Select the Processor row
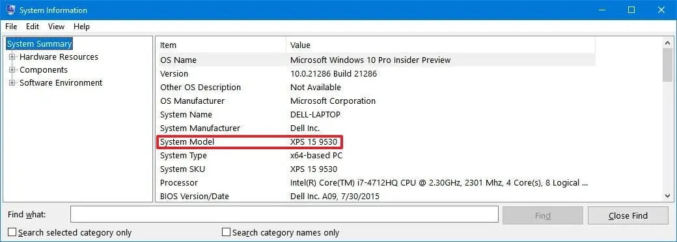The width and height of the screenshot is (677, 242). [376, 182]
